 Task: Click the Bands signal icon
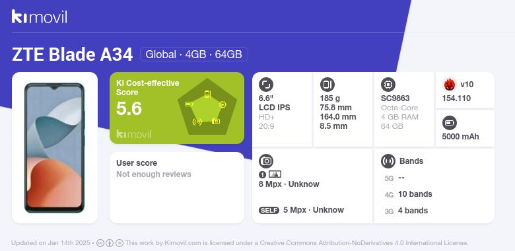pyautogui.click(x=388, y=161)
